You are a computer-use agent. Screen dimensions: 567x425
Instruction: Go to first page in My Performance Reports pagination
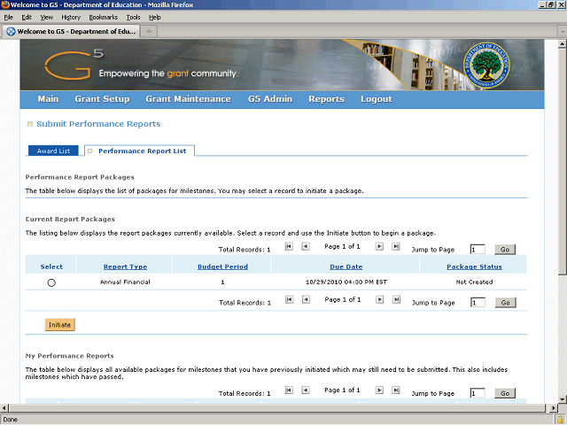click(x=289, y=390)
